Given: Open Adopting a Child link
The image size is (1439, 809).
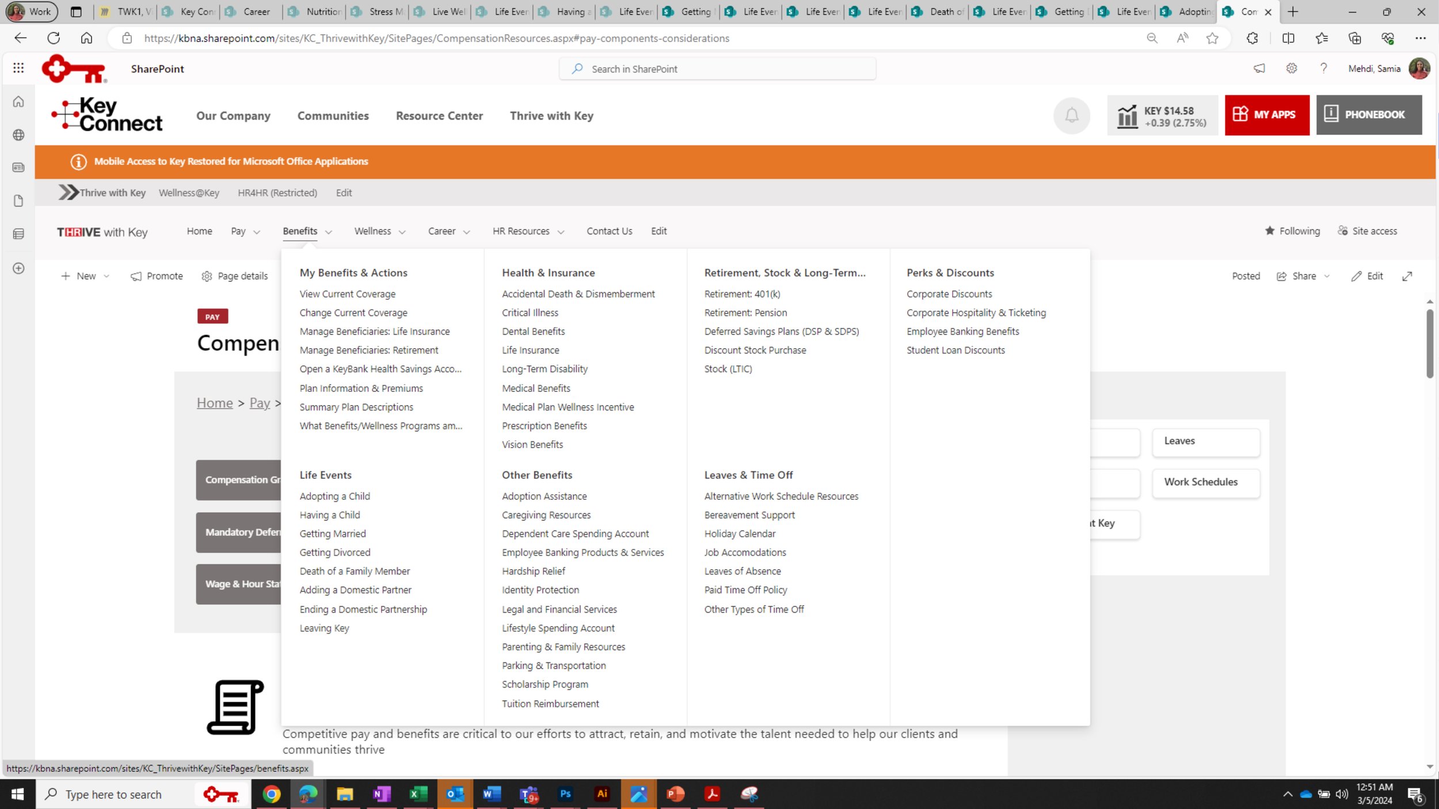Looking at the screenshot, I should 334,496.
